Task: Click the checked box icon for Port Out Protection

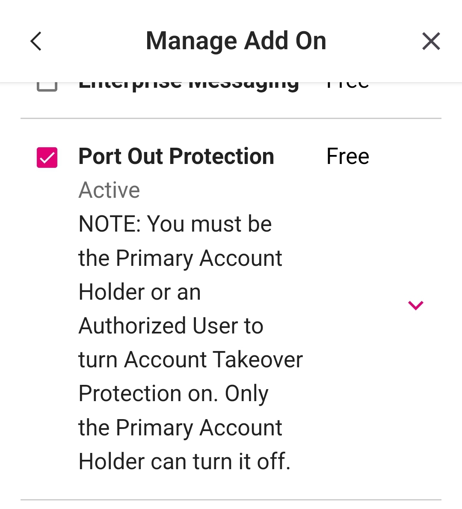Action: pyautogui.click(x=47, y=157)
